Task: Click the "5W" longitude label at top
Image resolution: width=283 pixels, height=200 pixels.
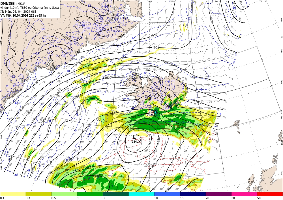Action: [x=216, y=1]
